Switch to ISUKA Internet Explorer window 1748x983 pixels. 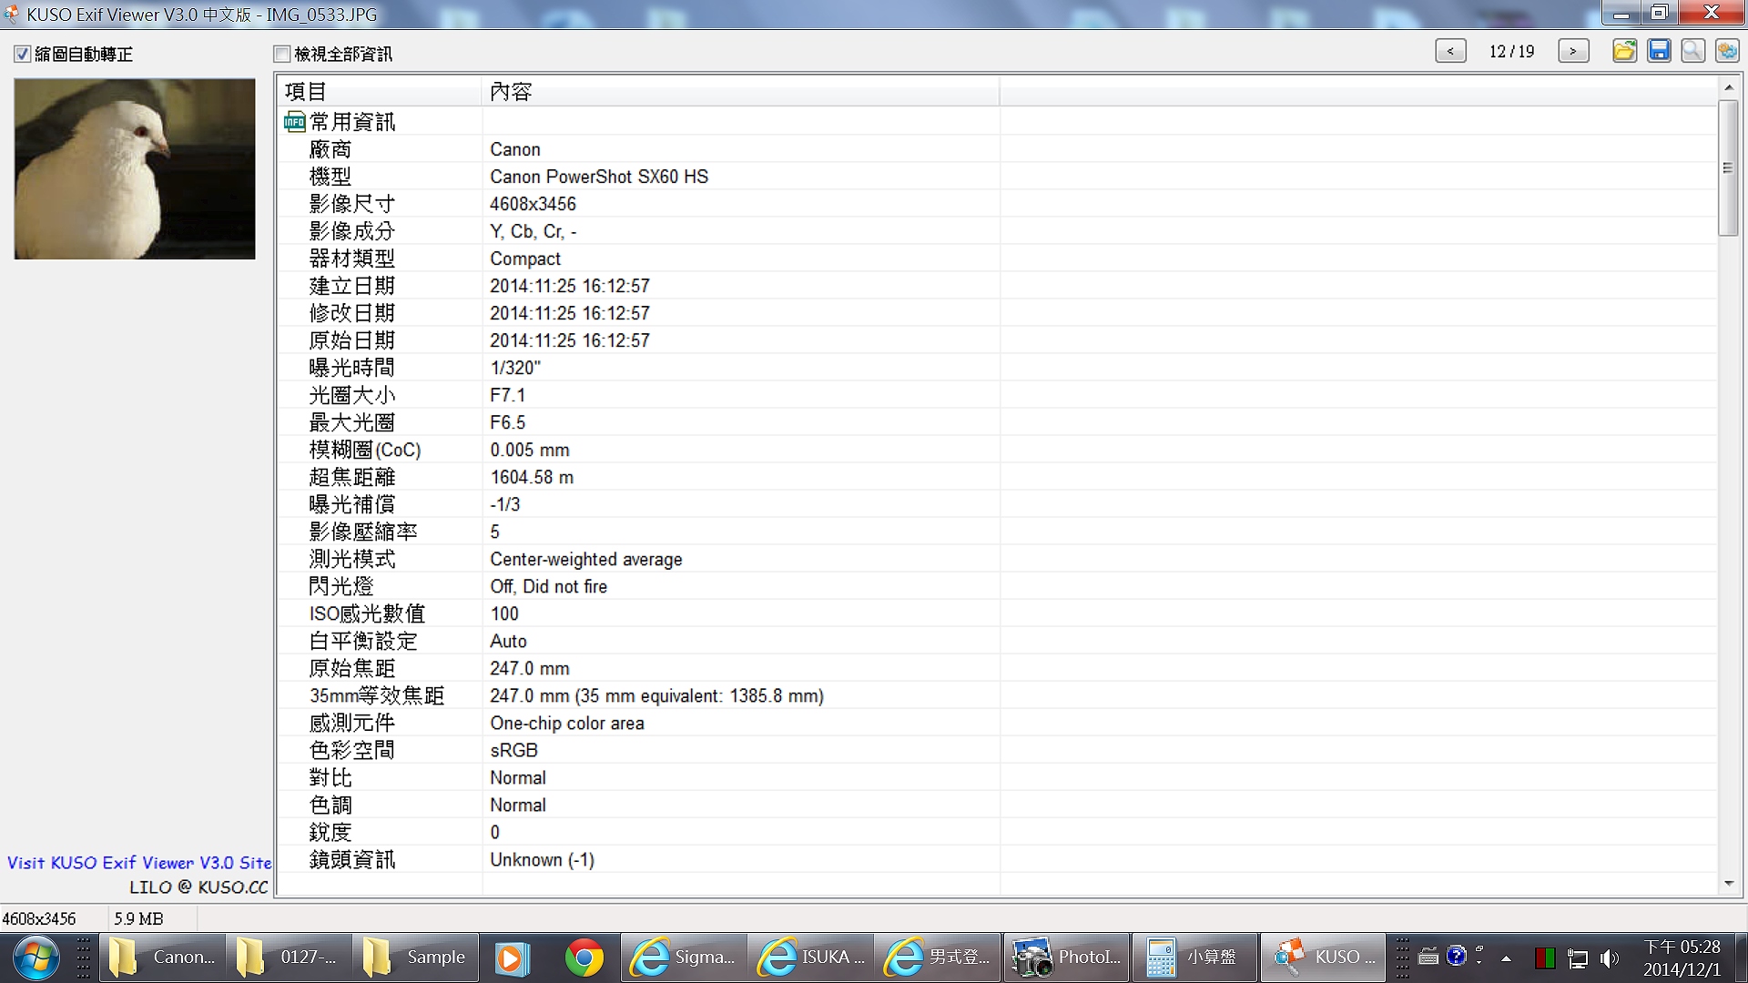click(811, 958)
